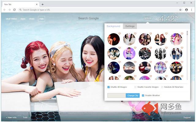Open the Options panel link
196x122 pixels.
pyautogui.click(x=147, y=18)
